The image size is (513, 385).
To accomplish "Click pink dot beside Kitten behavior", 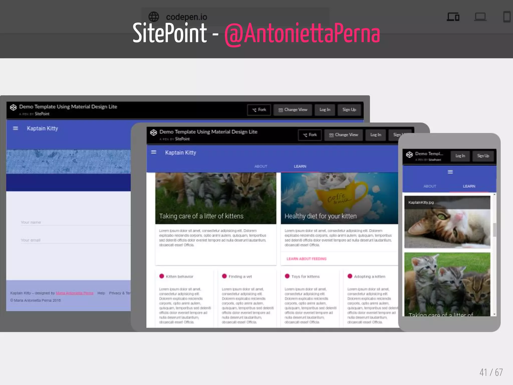I will 162,276.
